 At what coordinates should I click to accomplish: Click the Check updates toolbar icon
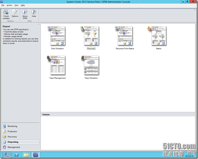tap(6, 12)
